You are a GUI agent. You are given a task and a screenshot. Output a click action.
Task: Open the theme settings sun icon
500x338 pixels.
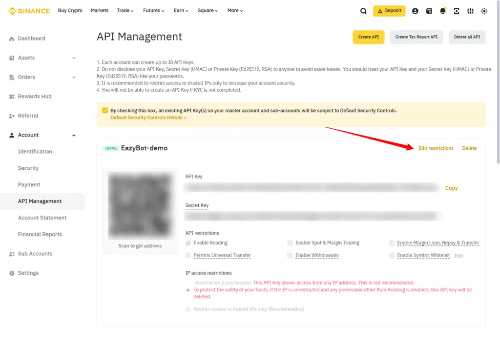[x=484, y=10]
